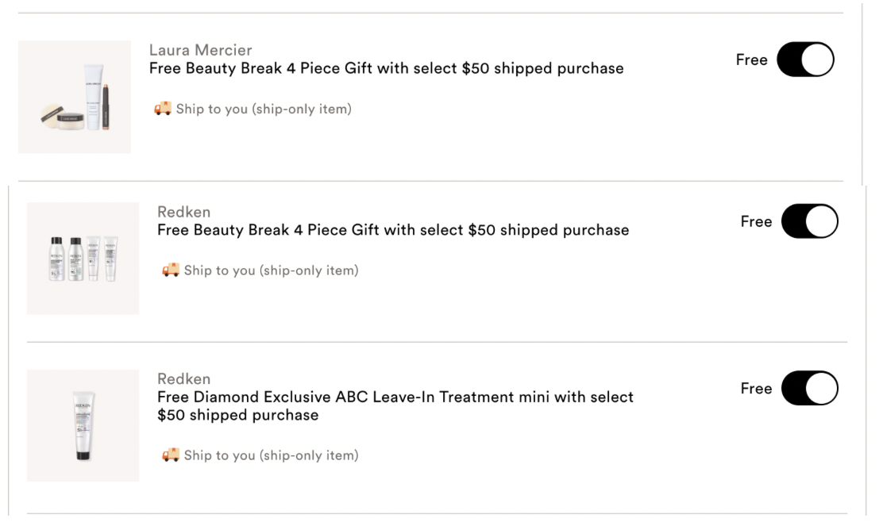The width and height of the screenshot is (883, 522).
Task: Open the Redken Free Beauty Break 4 Piece title
Action: point(393,230)
